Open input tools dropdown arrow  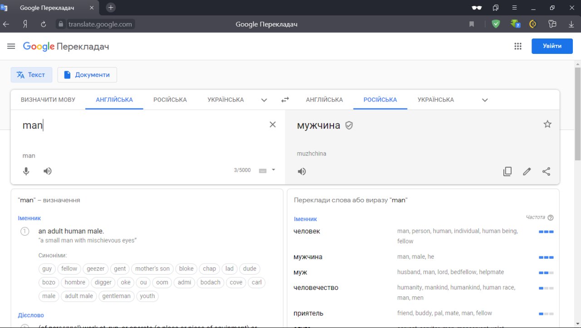point(273,170)
